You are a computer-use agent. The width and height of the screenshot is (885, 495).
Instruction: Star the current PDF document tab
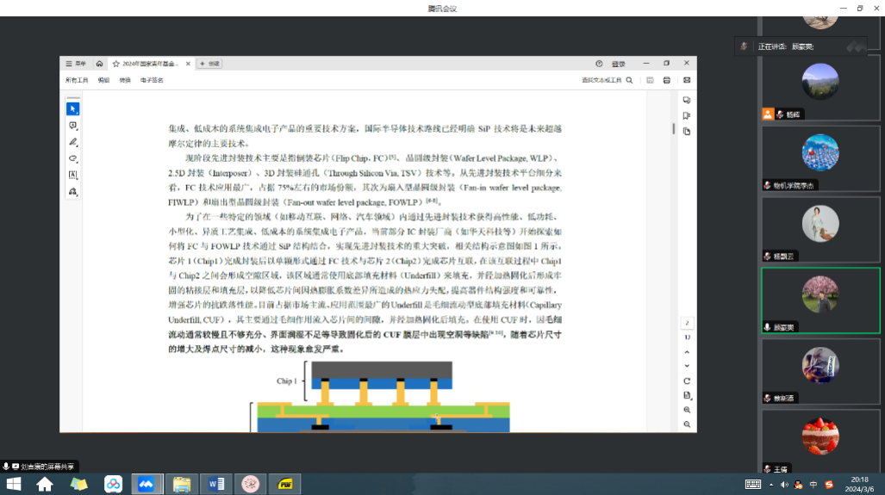point(115,64)
